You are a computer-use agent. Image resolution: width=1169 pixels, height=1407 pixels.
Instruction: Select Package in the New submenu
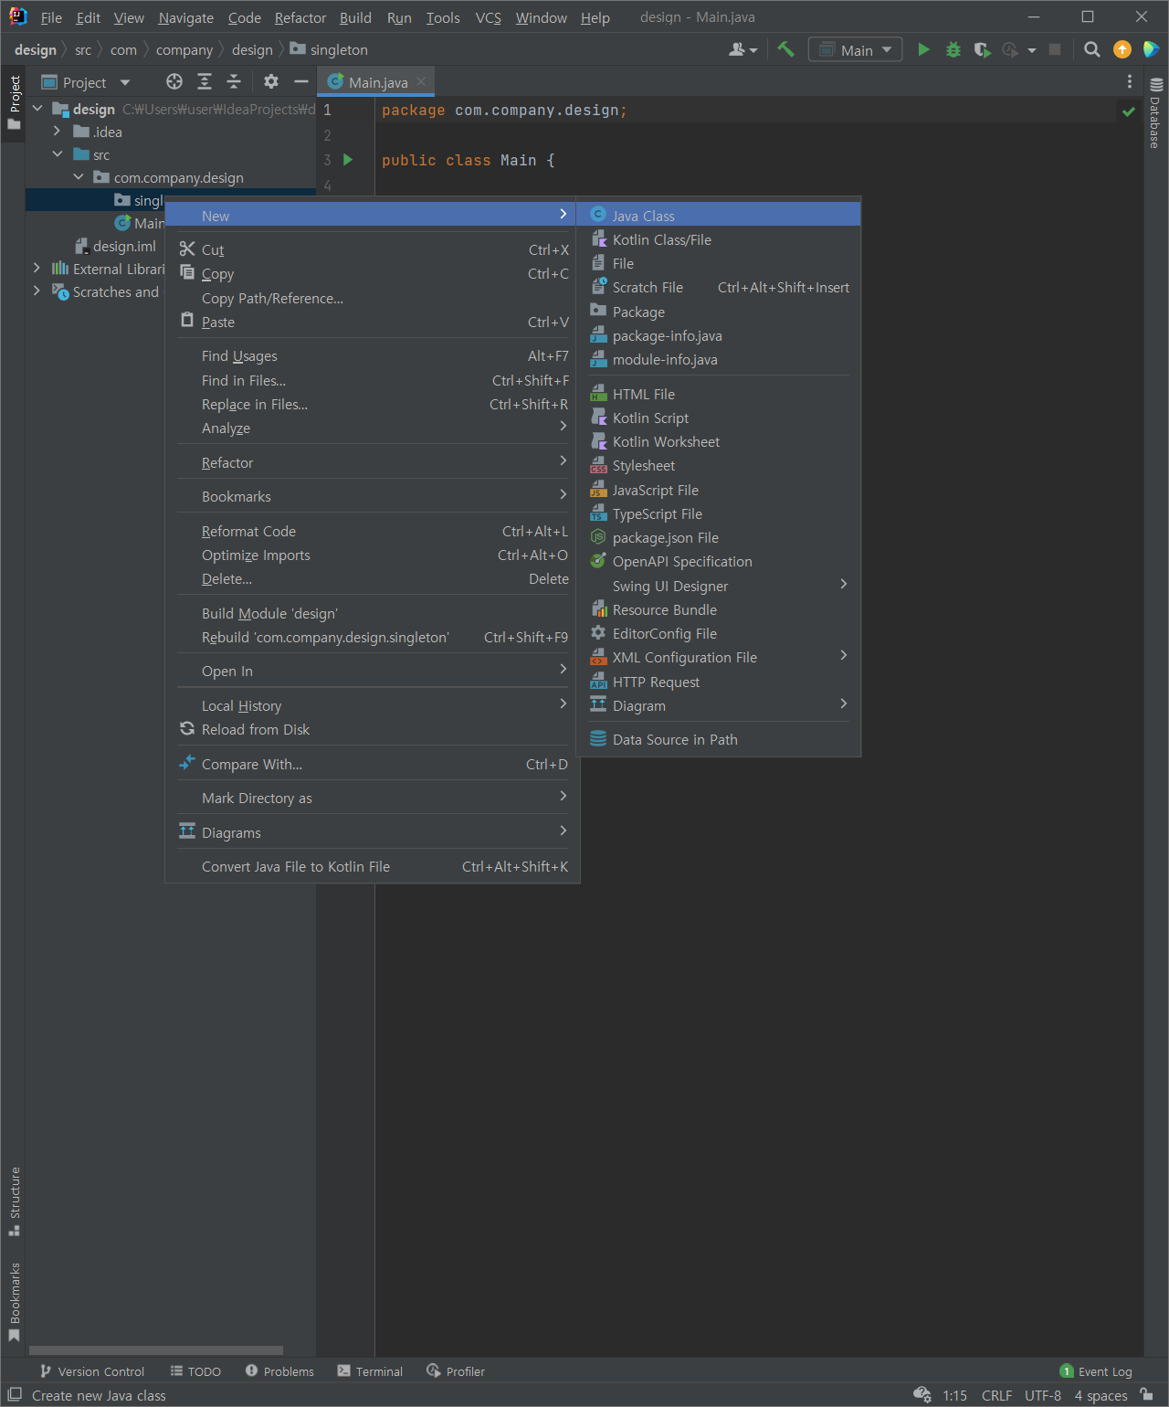(719, 312)
